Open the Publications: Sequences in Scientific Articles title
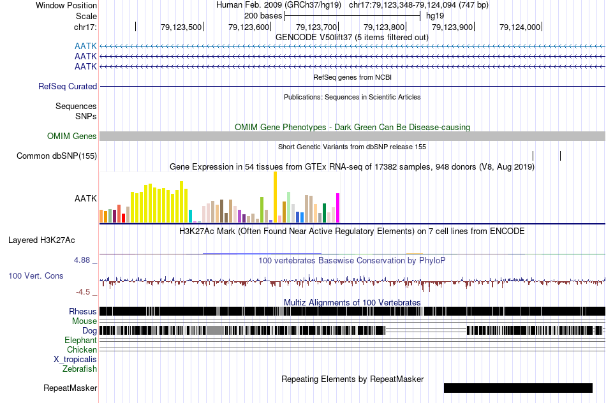Image resolution: width=606 pixels, height=403 pixels. pyautogui.click(x=352, y=97)
